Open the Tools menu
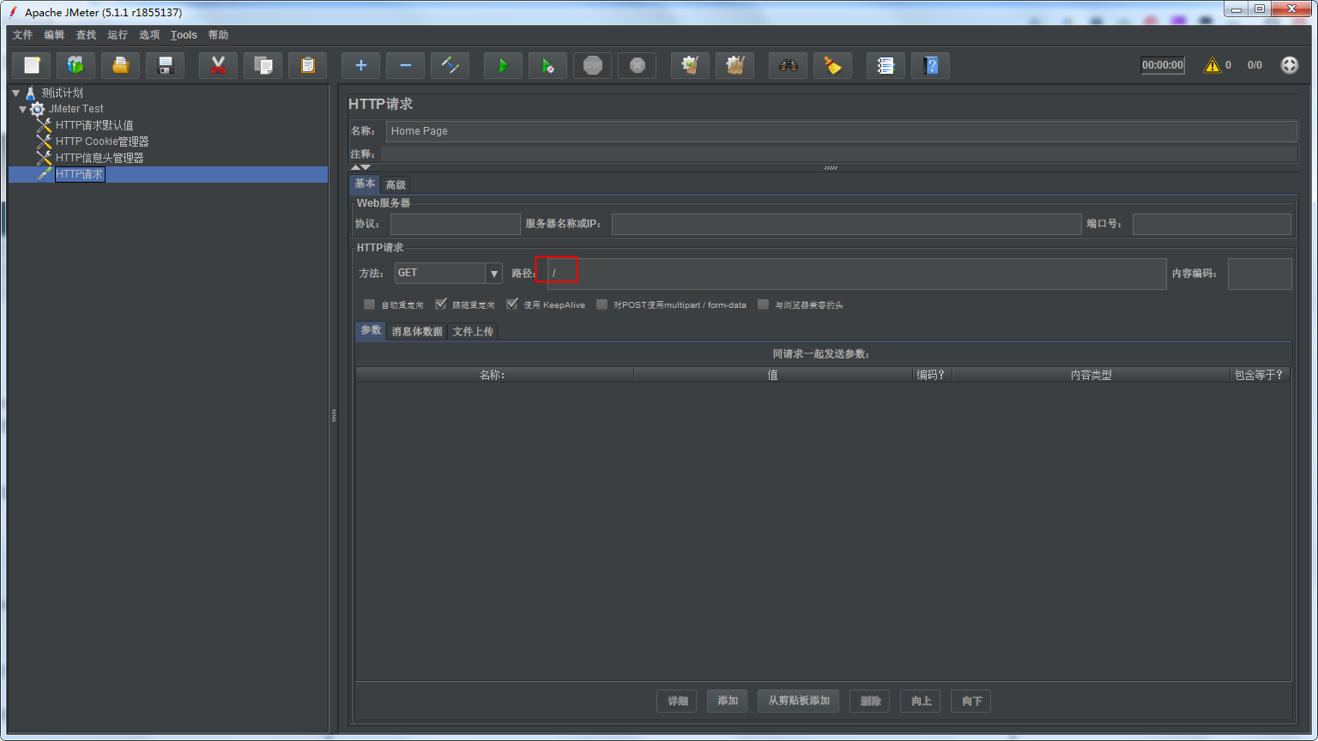Image resolution: width=1318 pixels, height=741 pixels. [x=184, y=35]
